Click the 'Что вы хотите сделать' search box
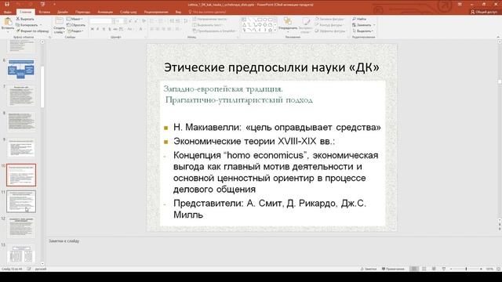The image size is (502, 282). (x=207, y=12)
